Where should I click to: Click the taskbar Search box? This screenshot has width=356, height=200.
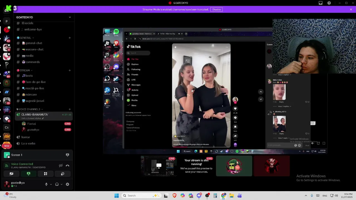pos(141,196)
